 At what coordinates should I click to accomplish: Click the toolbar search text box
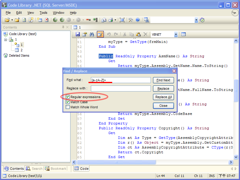[172, 20]
